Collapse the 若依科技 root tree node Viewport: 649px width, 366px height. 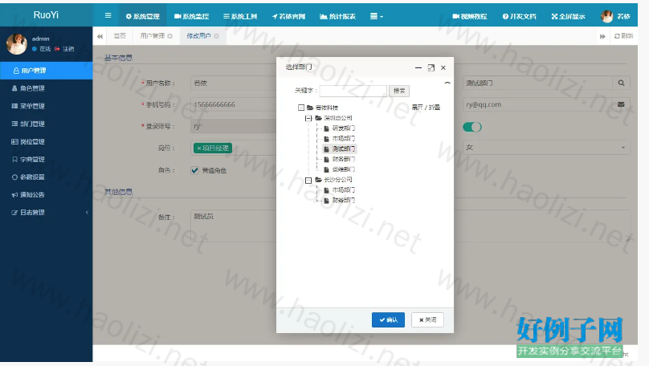pos(301,108)
